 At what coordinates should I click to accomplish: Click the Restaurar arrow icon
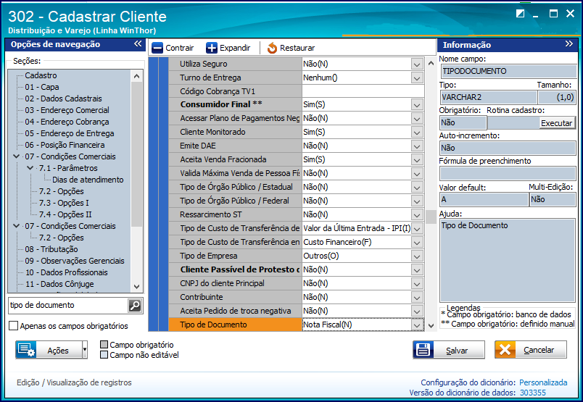pos(272,48)
